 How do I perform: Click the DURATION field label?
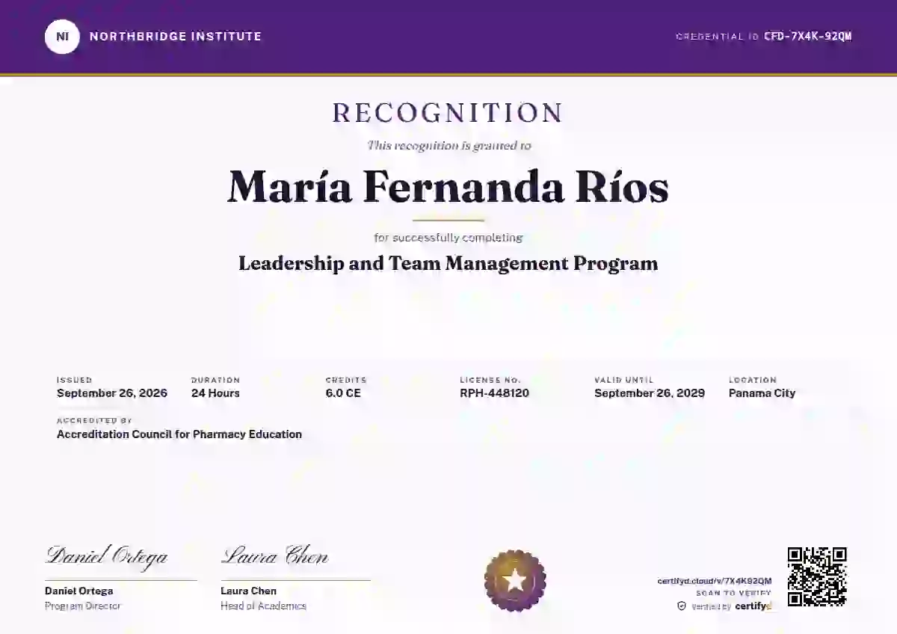click(x=216, y=380)
